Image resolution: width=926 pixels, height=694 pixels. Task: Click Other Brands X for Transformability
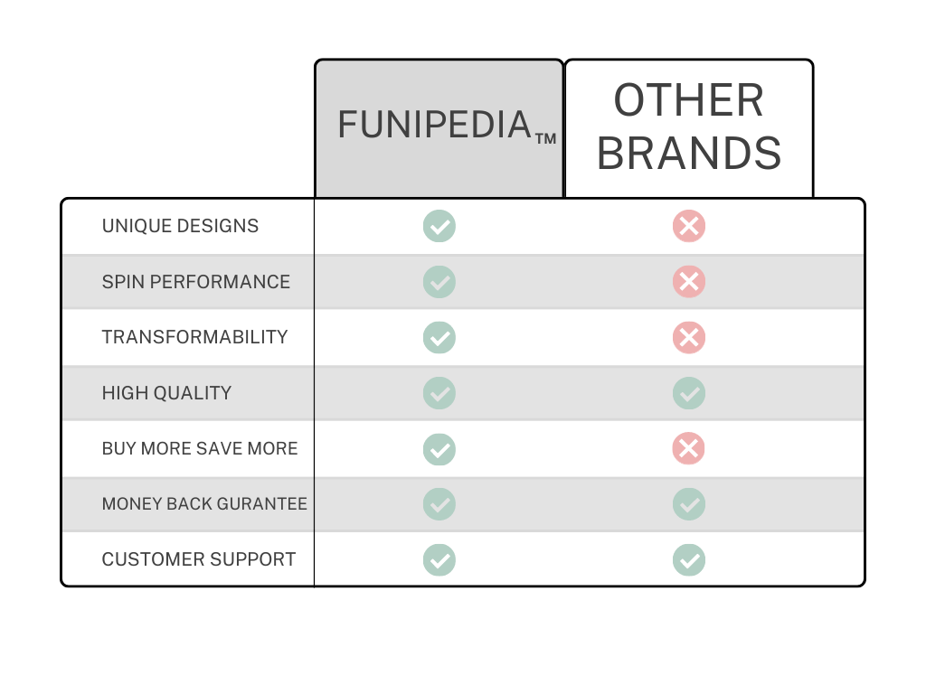point(689,338)
